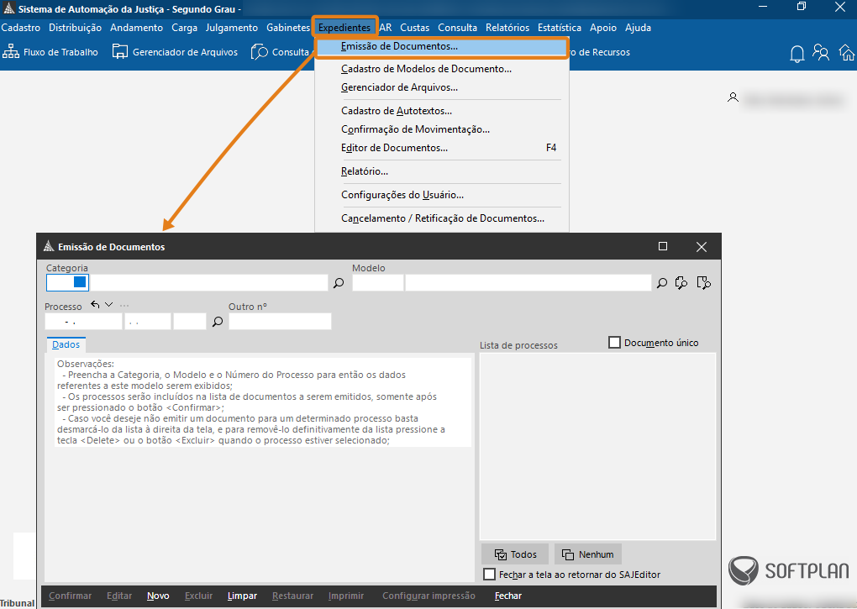Open the Cadastro menu
Image resolution: width=857 pixels, height=609 pixels.
21,28
